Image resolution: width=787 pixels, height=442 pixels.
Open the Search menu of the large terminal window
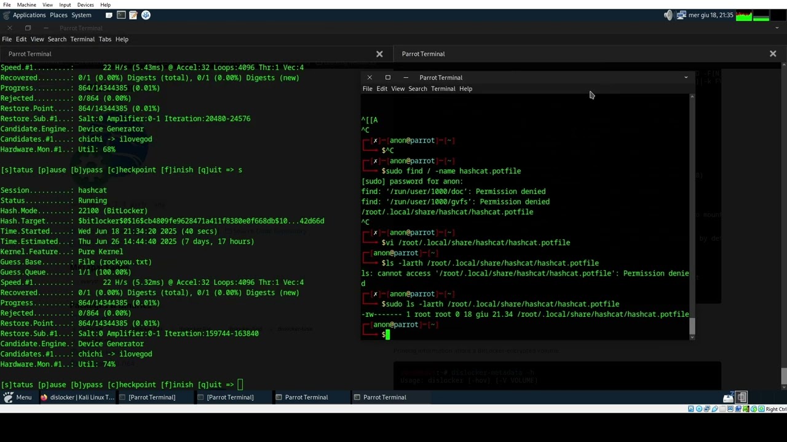coord(57,39)
